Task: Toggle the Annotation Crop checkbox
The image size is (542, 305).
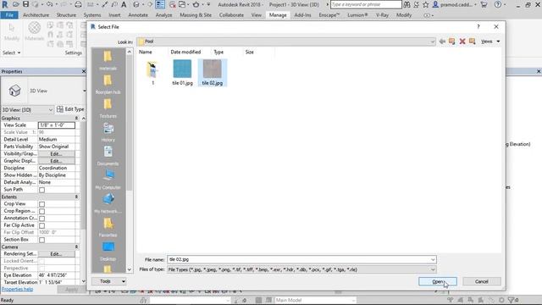Action: click(x=41, y=219)
